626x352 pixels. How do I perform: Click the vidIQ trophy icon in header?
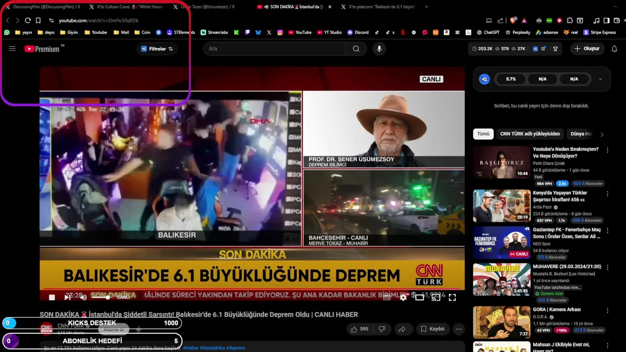[x=555, y=48]
